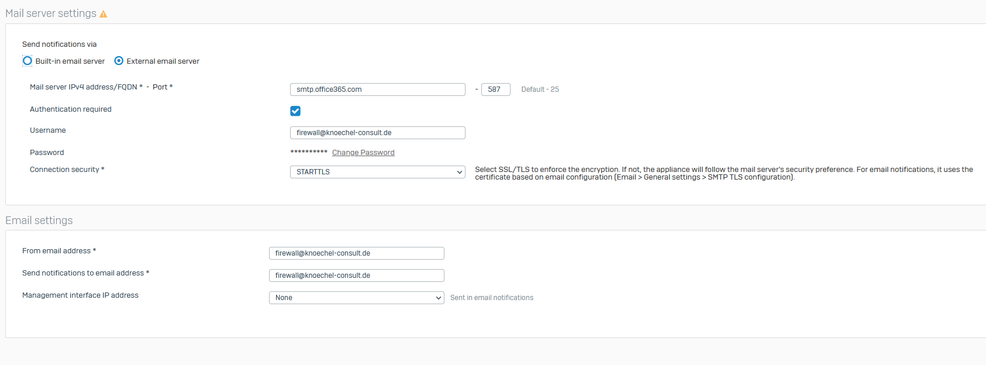The image size is (986, 365).
Task: Uncheck the Authentication required checkbox
Action: pyautogui.click(x=295, y=111)
